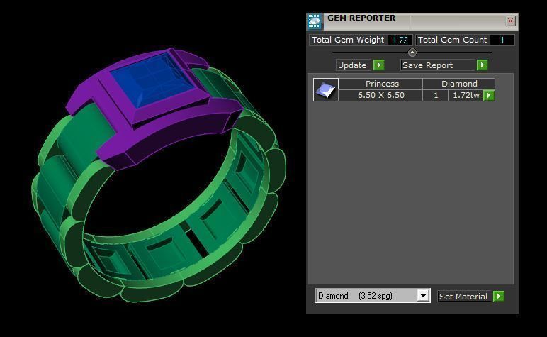Viewport: 547px width, 337px height.
Task: Click the Gem Reporter panel icon
Action: (x=315, y=22)
